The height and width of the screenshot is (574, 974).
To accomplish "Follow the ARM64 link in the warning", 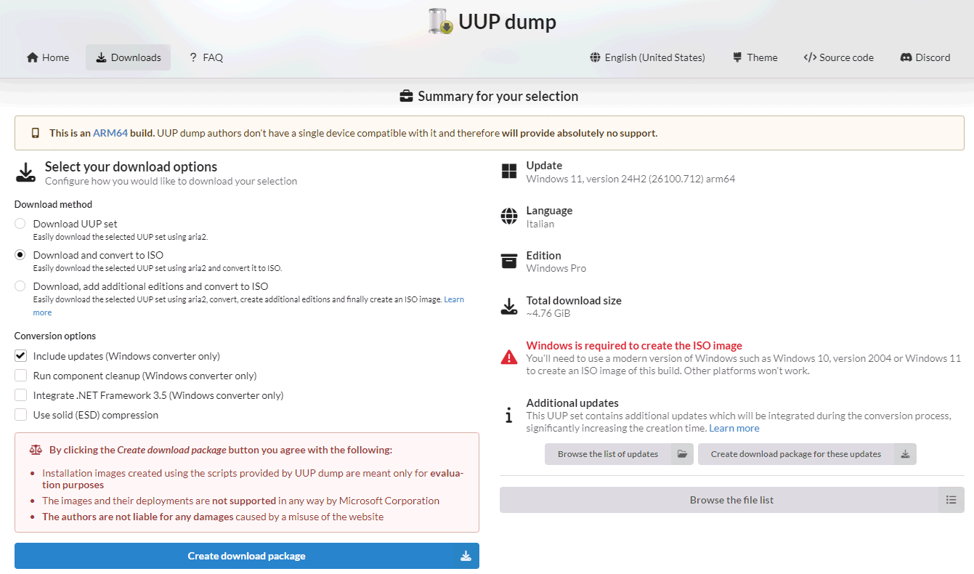I will pos(110,133).
